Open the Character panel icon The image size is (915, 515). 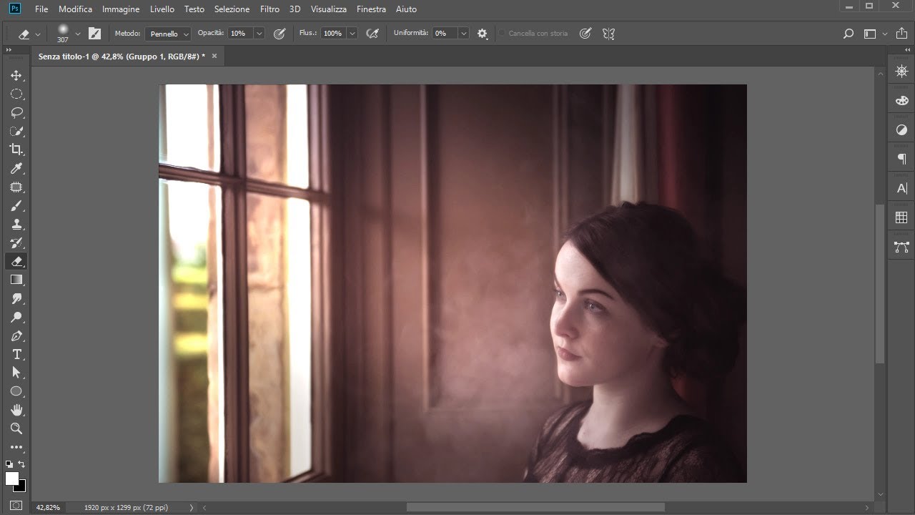pyautogui.click(x=901, y=188)
